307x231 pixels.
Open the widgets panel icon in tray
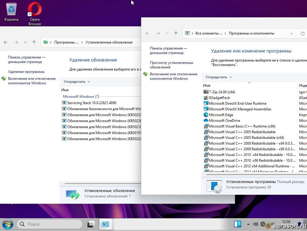tap(238, 224)
